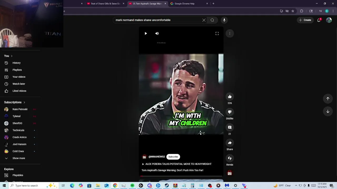Open the weather widget showing 59°F Clear
This screenshot has width=337, height=189.
(282, 186)
